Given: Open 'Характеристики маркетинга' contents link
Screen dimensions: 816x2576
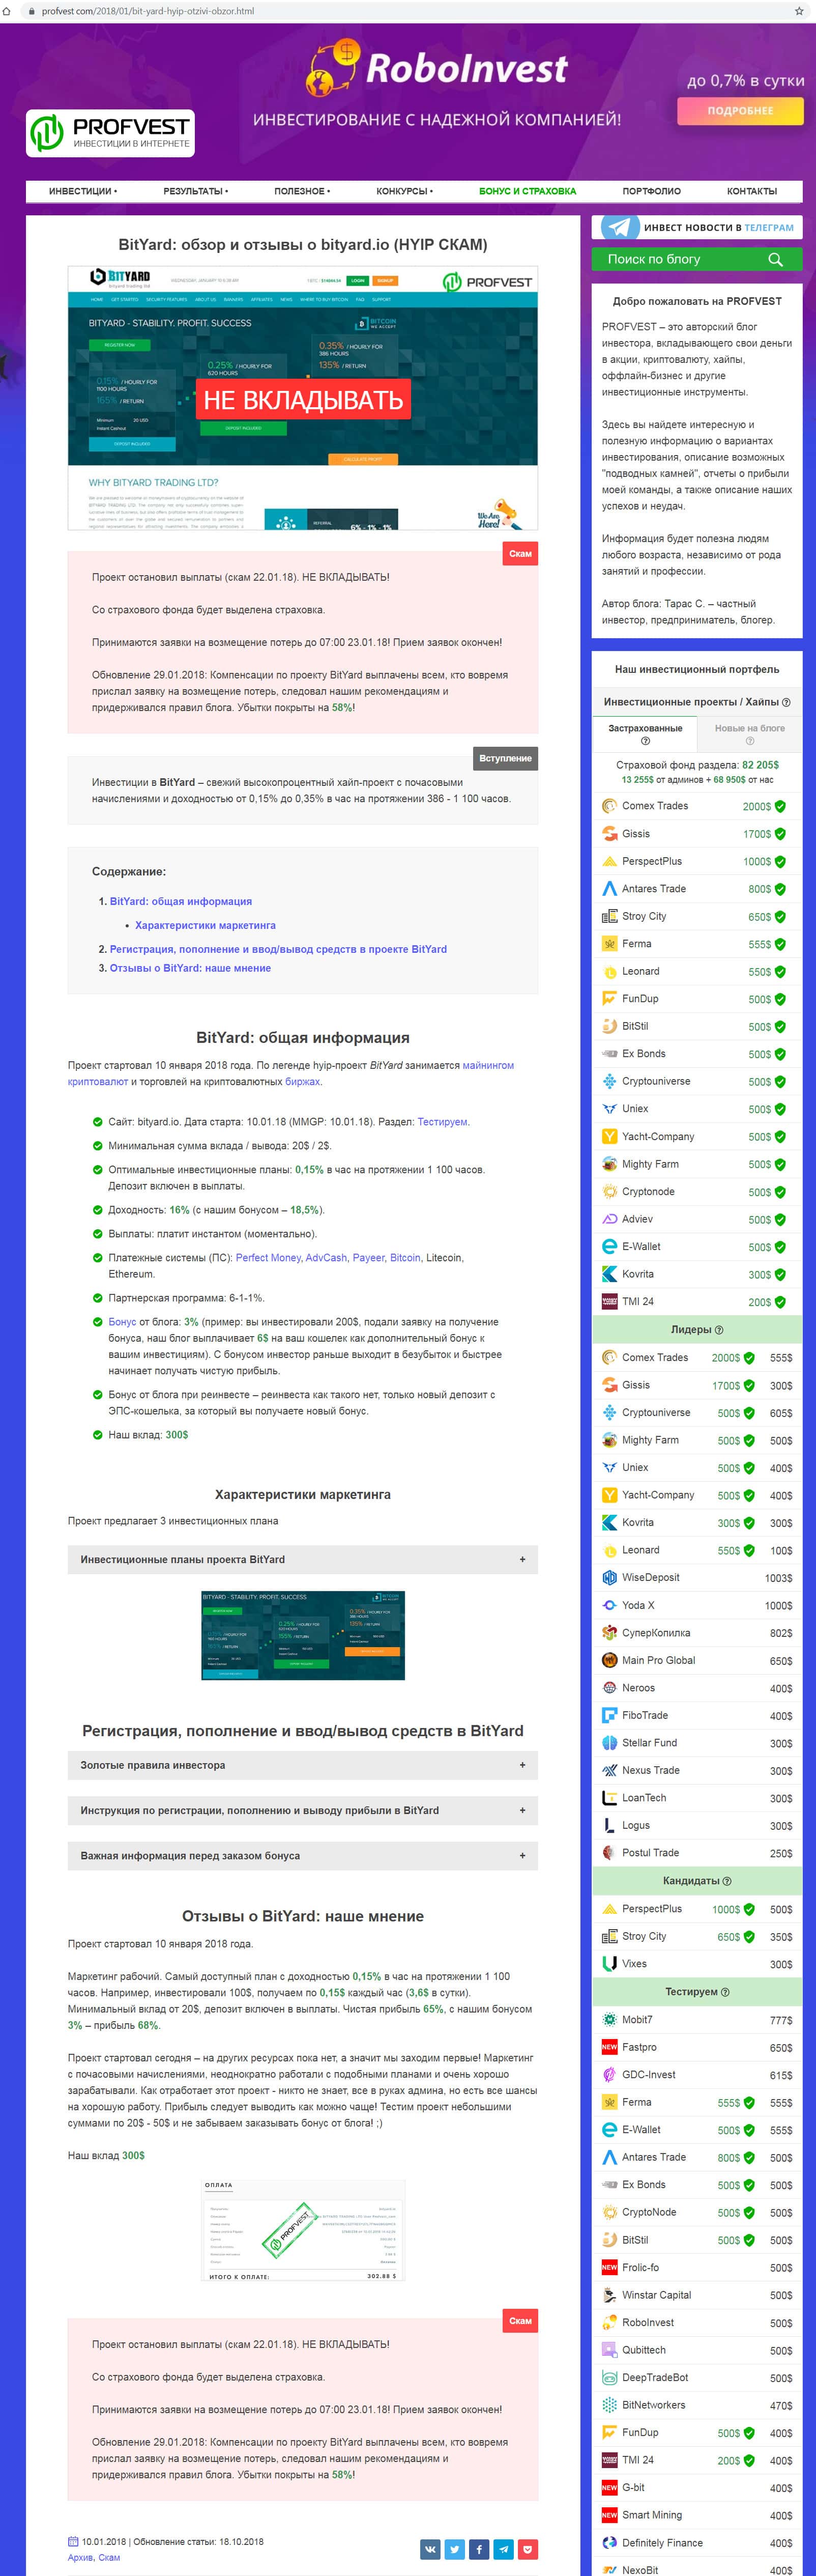Looking at the screenshot, I should click(x=205, y=925).
